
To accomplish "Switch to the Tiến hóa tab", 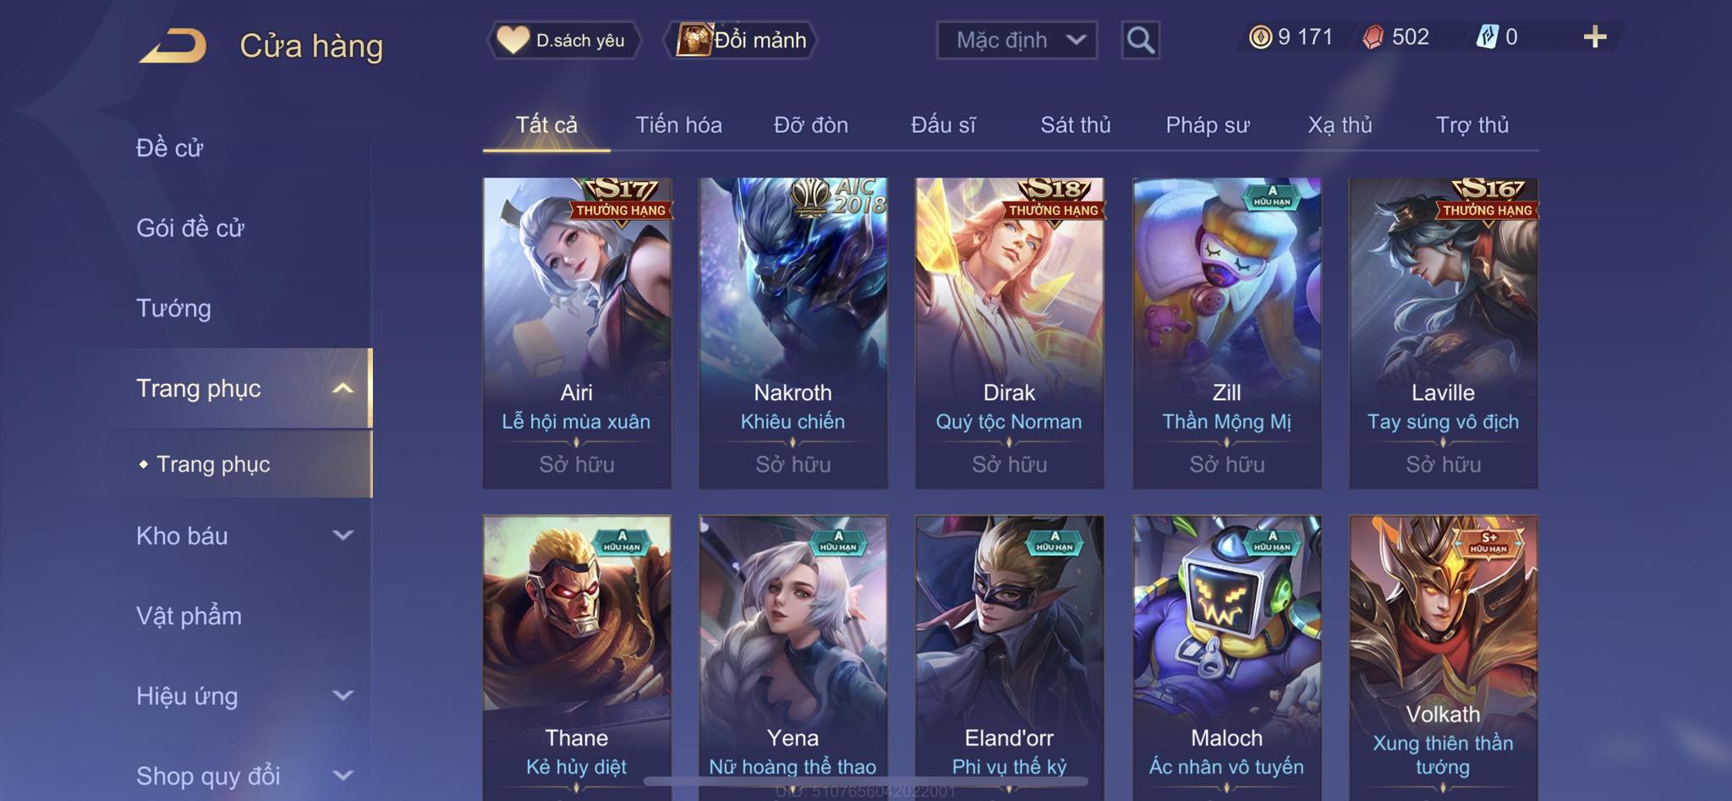I will (678, 125).
